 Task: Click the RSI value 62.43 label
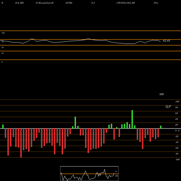click(x=166, y=41)
